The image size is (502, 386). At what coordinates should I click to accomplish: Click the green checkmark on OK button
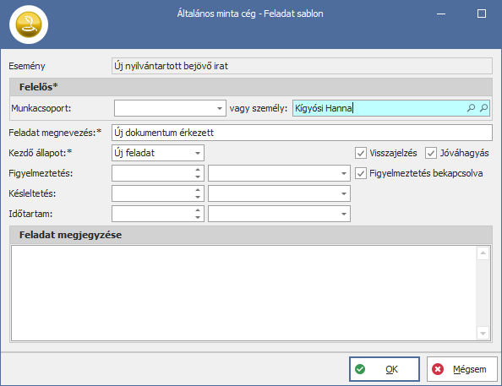[x=360, y=369]
